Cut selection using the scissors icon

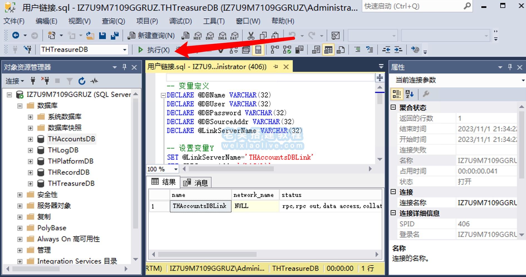[250, 35]
